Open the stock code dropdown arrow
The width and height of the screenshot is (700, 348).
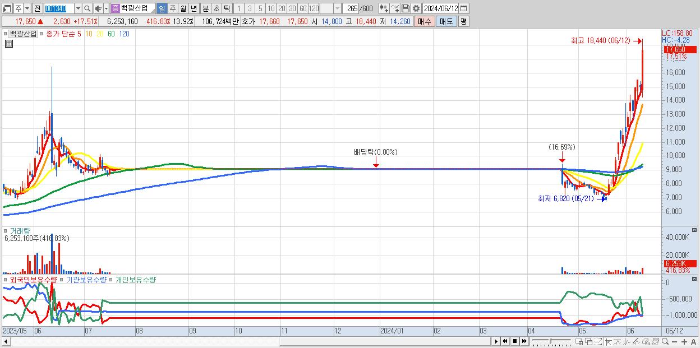[78, 8]
